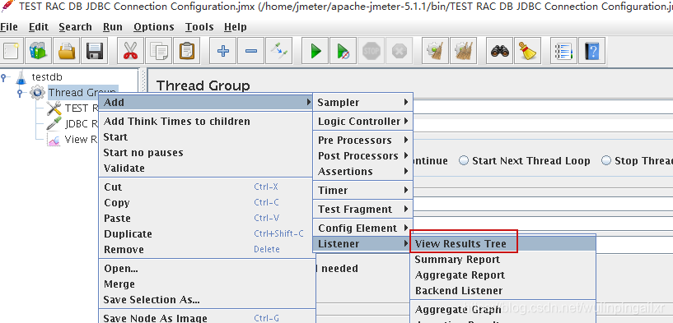Click the Stop toolbar icon
The width and height of the screenshot is (673, 323).
[x=372, y=51]
